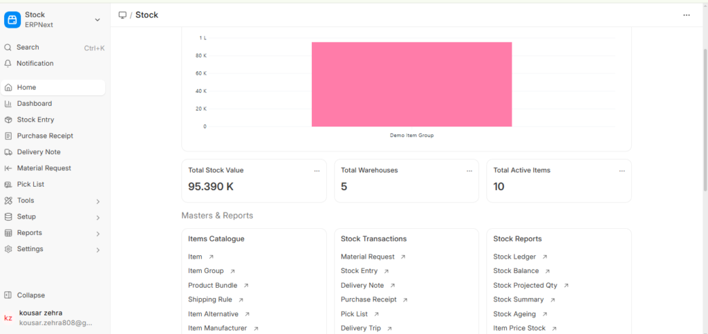Image resolution: width=708 pixels, height=334 pixels.
Task: Expand the Reports sidebar section
Action: pyautogui.click(x=97, y=234)
